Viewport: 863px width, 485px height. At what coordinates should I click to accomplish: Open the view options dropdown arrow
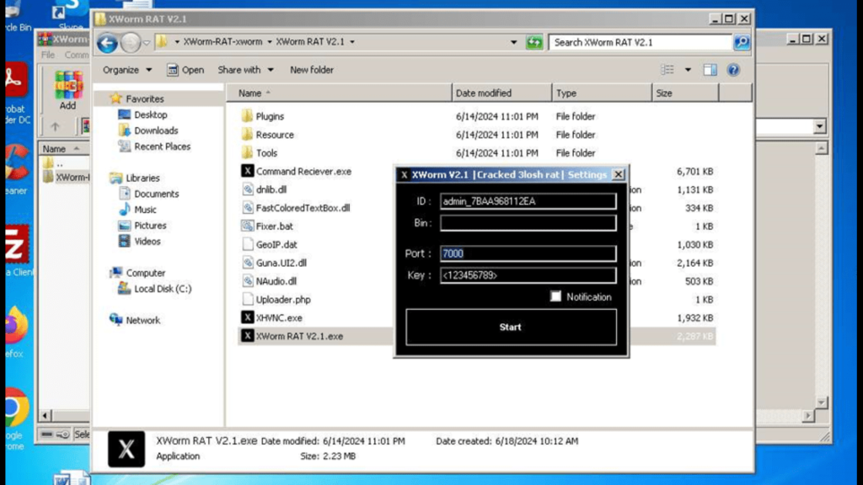688,70
